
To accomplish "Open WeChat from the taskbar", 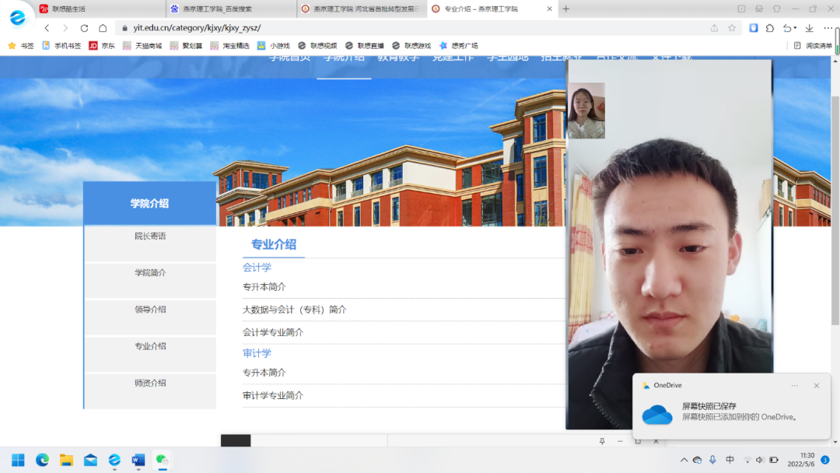I will click(x=162, y=460).
